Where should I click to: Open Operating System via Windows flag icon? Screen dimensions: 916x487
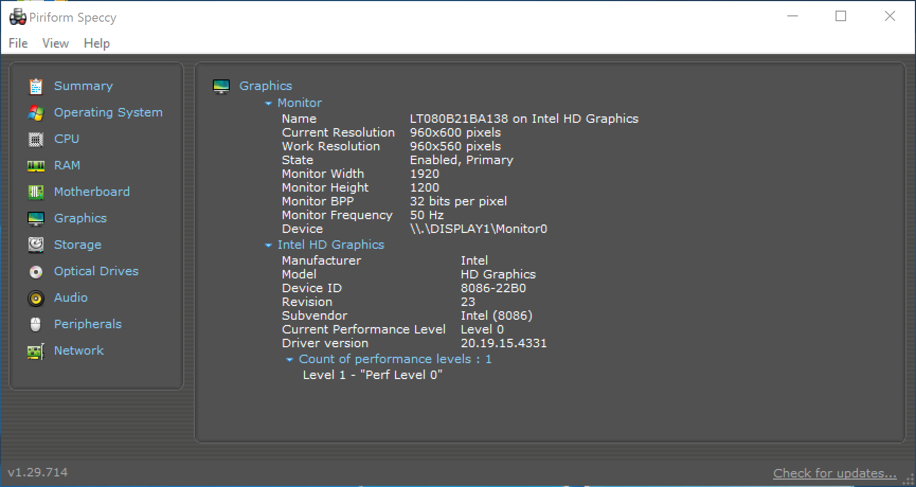pyautogui.click(x=35, y=113)
